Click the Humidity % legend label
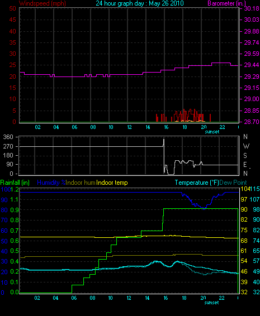The width and height of the screenshot is (260, 316). [x=51, y=183]
